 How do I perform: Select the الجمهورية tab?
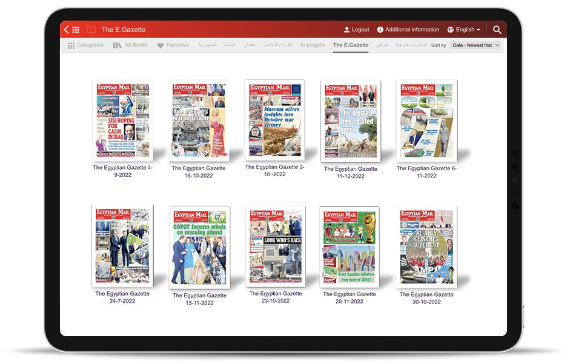[x=207, y=45]
